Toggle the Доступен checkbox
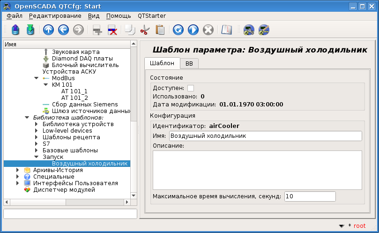Viewport: 379px width, 233px height. (191, 88)
